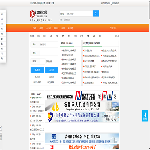Screen dimensions: 150x150
Task: Click the captcha refresh text beside 验证码 field
Action: pyautogui.click(x=49, y=62)
